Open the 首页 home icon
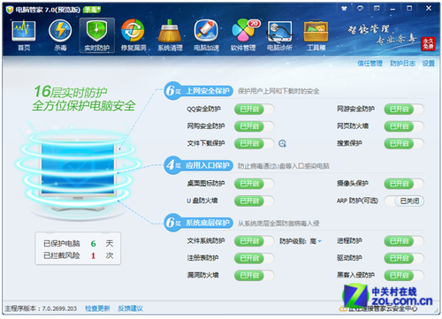 pos(24,35)
